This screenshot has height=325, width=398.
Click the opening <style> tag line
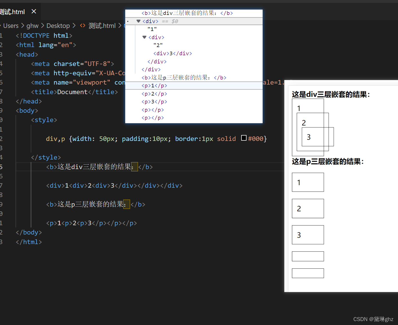(44, 120)
